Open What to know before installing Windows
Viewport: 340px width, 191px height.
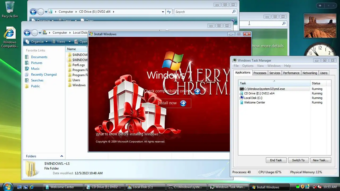tap(127, 134)
